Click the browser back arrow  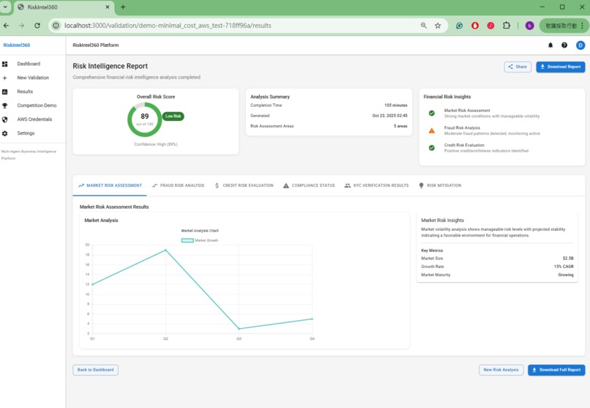tap(7, 26)
